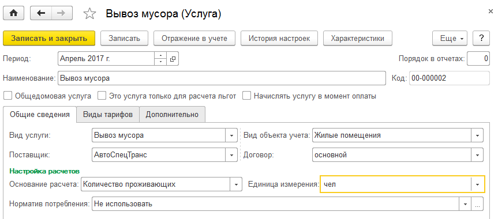Open help with question mark button
The image size is (498, 219).
tap(481, 39)
